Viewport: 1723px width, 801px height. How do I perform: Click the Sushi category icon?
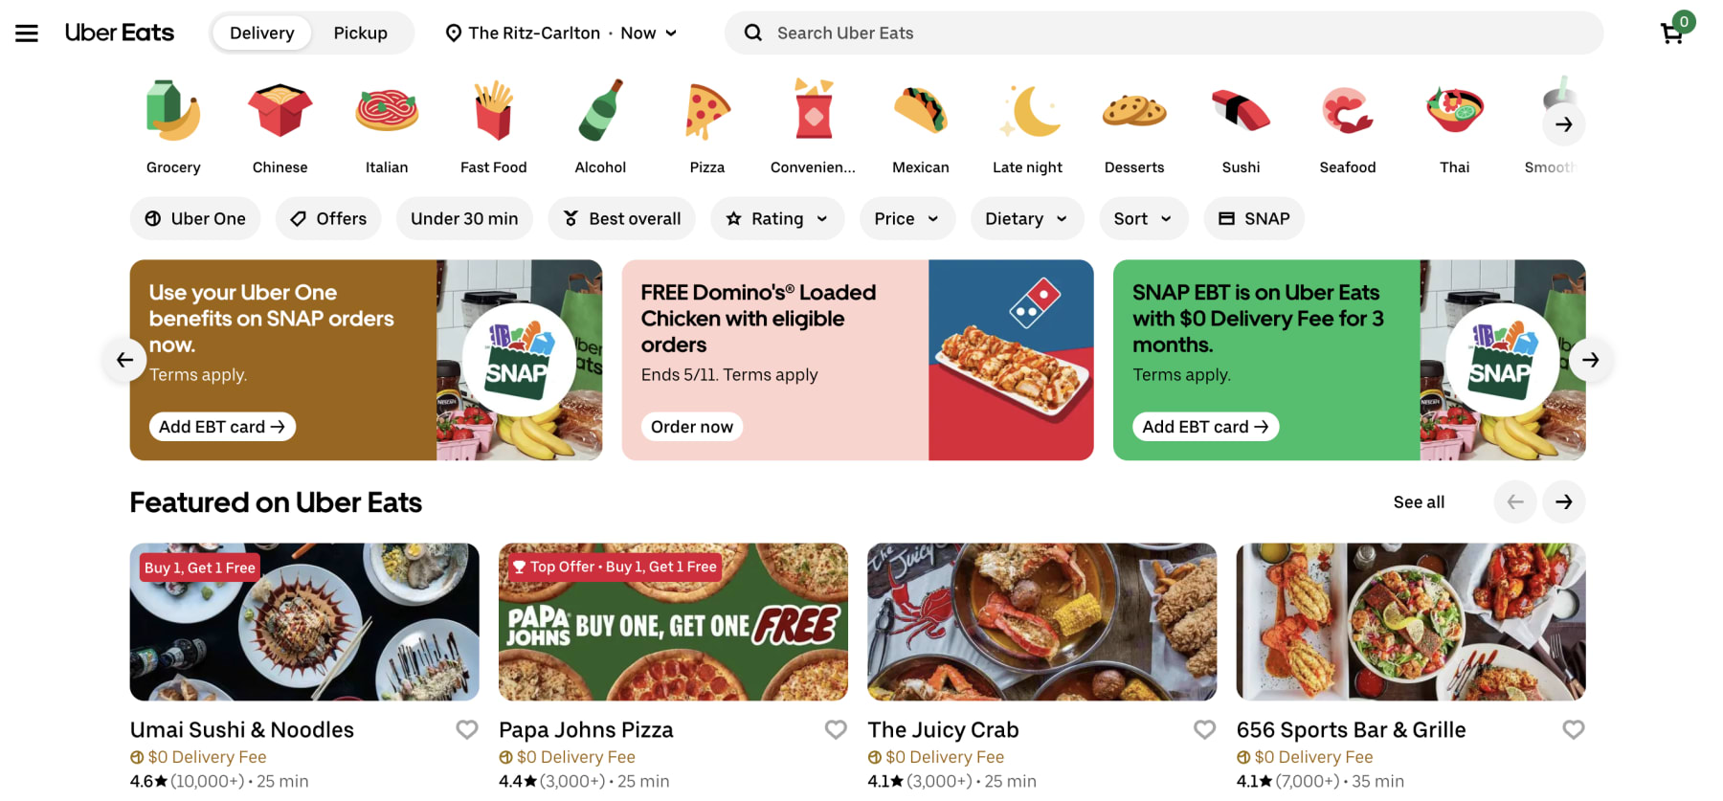tap(1241, 124)
